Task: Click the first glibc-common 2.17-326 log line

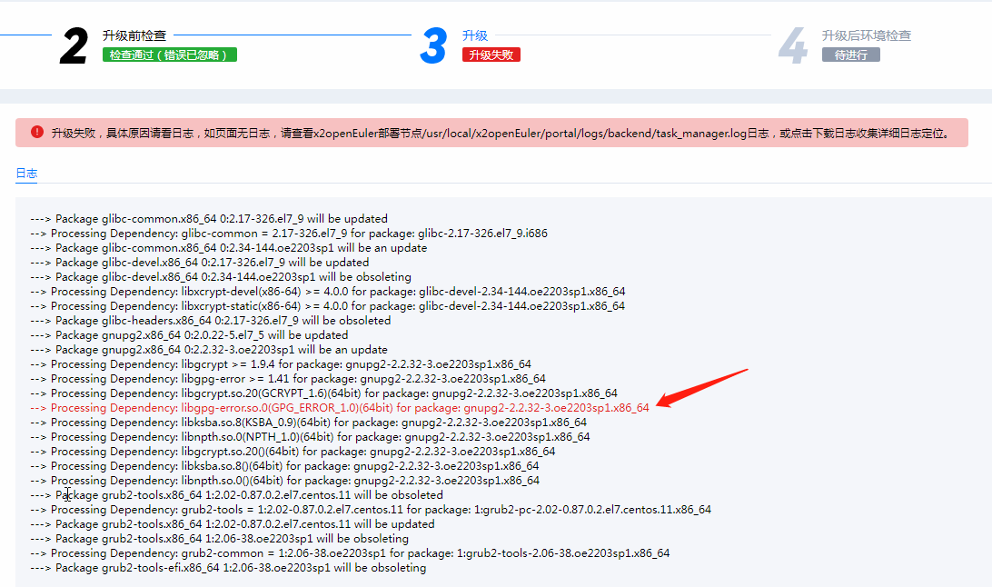Action: click(209, 219)
